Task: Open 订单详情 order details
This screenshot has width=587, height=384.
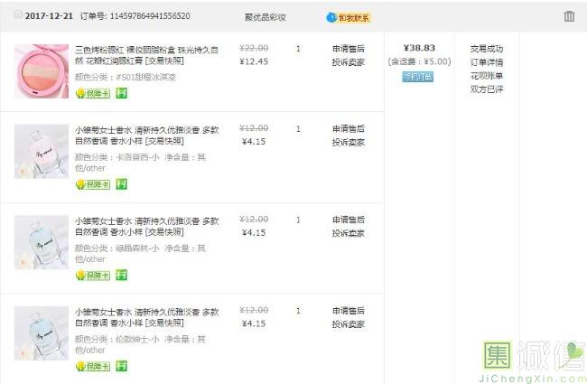Action: click(x=487, y=62)
